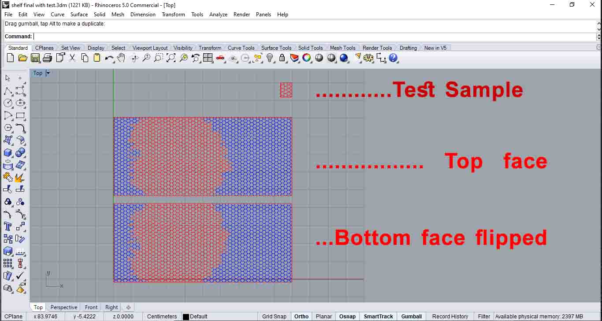This screenshot has height=321, width=602.
Task: Select the Polyline tool in sidebar
Action: click(x=8, y=91)
